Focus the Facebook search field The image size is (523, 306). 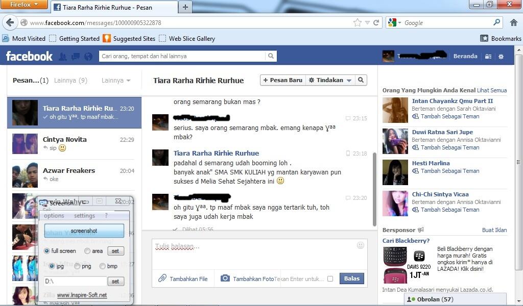182,56
